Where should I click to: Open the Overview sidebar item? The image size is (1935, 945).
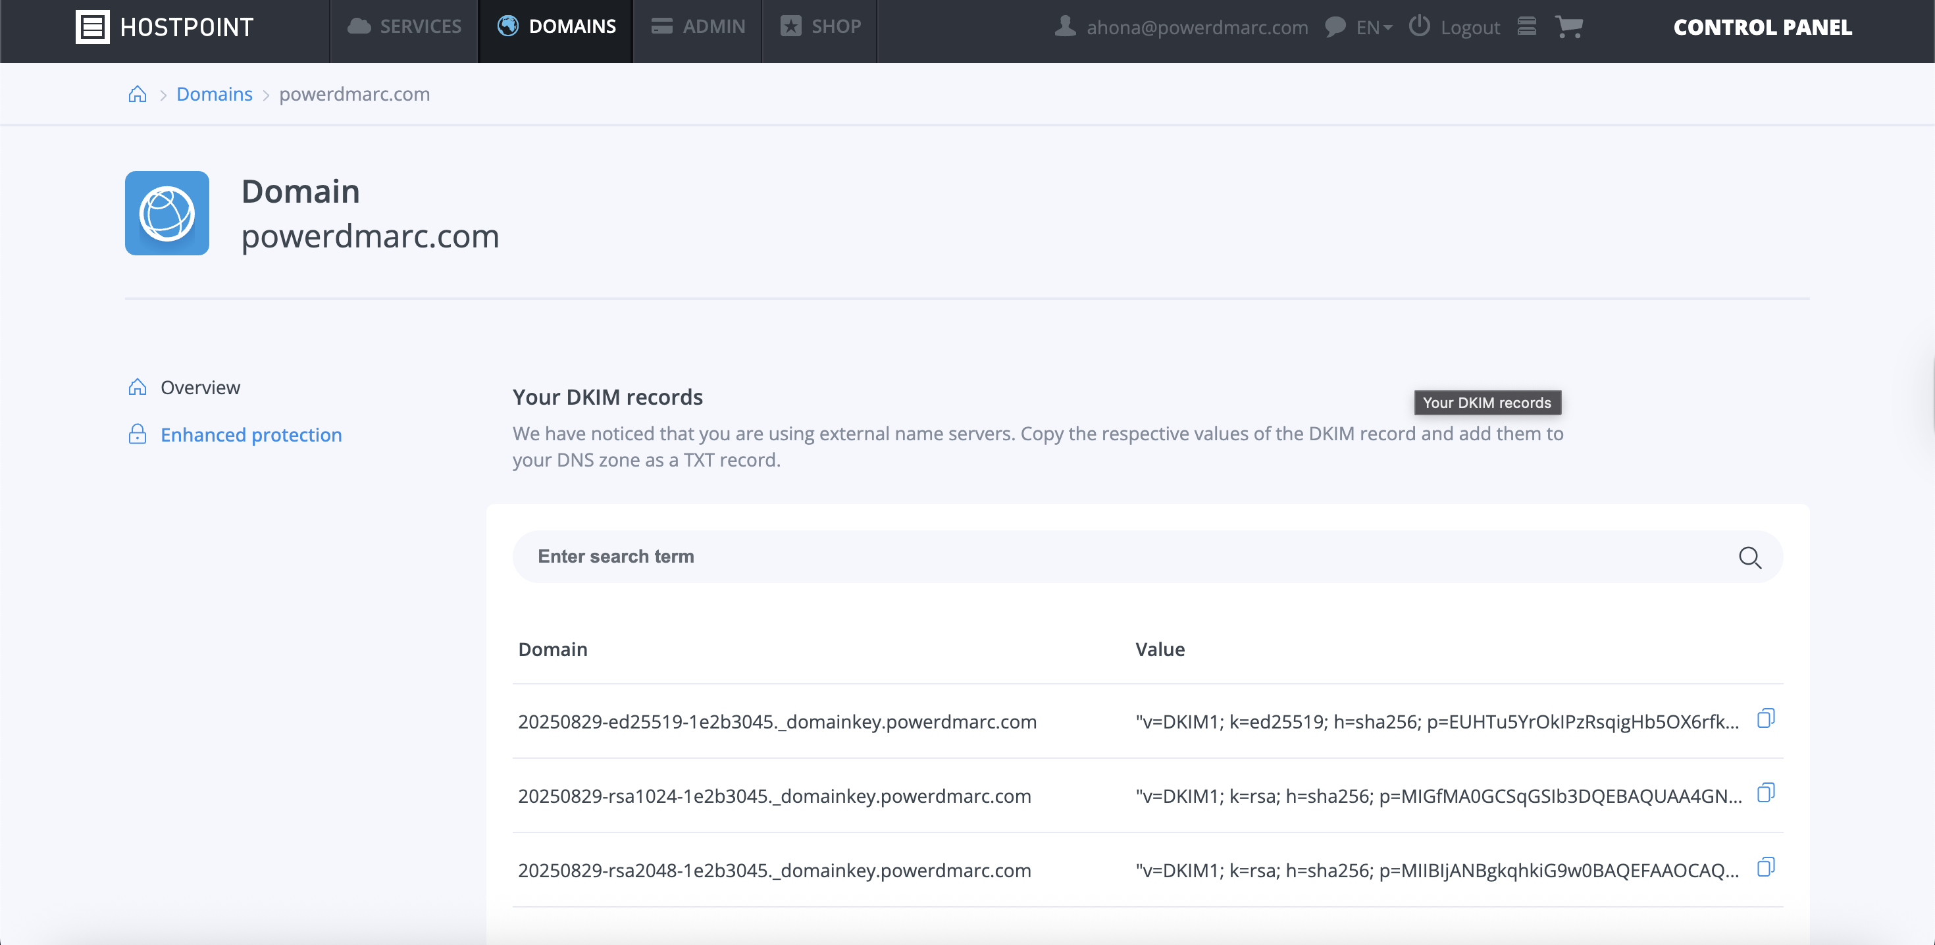click(x=200, y=388)
